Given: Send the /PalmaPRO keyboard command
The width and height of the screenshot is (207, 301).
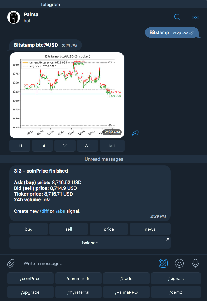Looking at the screenshot, I should coord(126,292).
